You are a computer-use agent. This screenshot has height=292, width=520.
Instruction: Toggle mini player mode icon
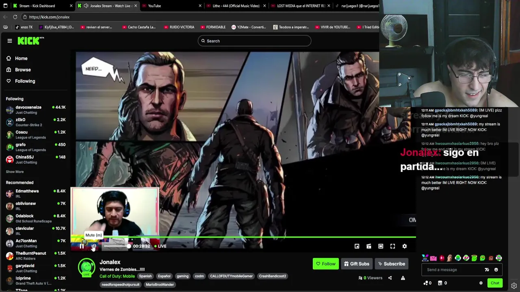[x=357, y=246]
